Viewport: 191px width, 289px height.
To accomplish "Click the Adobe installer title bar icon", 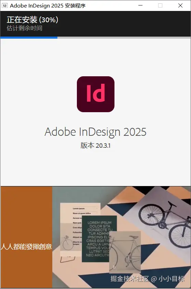I will tap(5, 6).
